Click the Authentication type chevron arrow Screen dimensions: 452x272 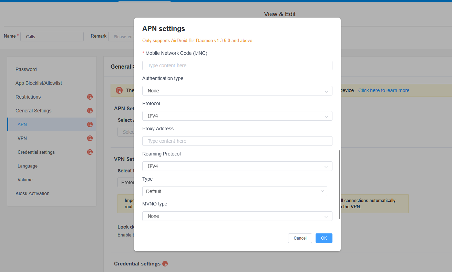[326, 91]
